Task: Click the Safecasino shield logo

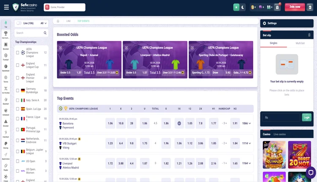Action: tap(16, 7)
